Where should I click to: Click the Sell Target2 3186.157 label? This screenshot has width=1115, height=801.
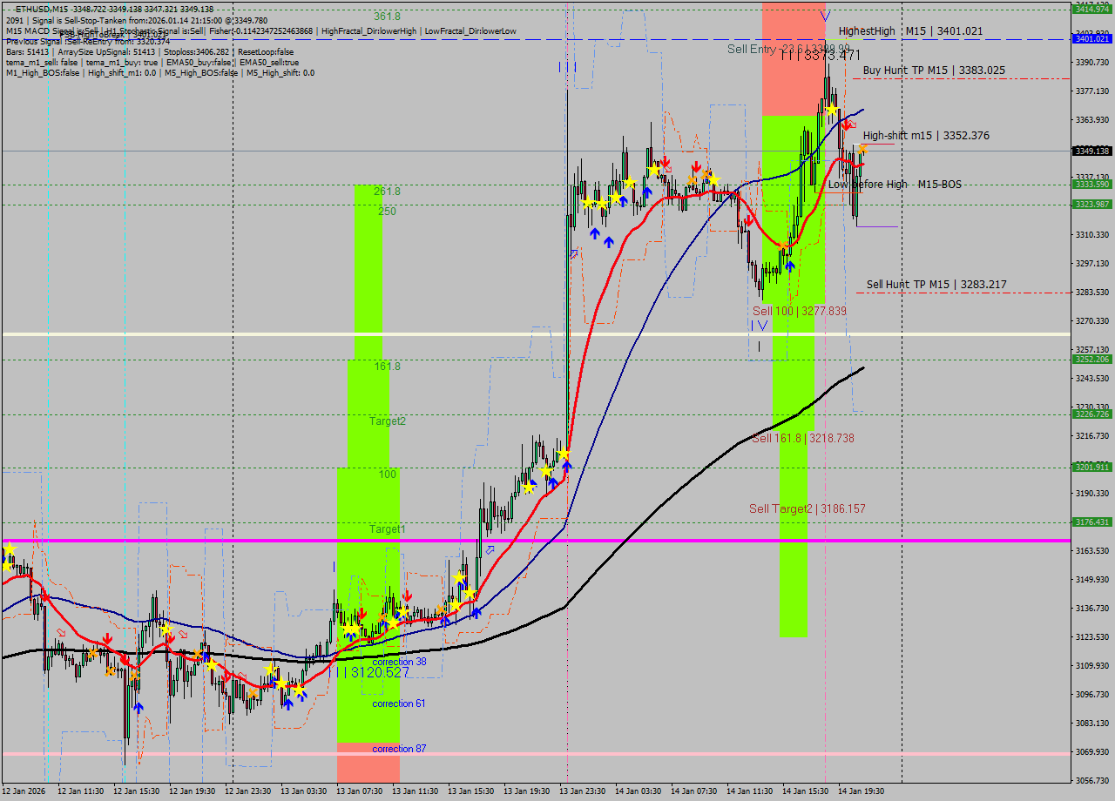click(x=808, y=508)
